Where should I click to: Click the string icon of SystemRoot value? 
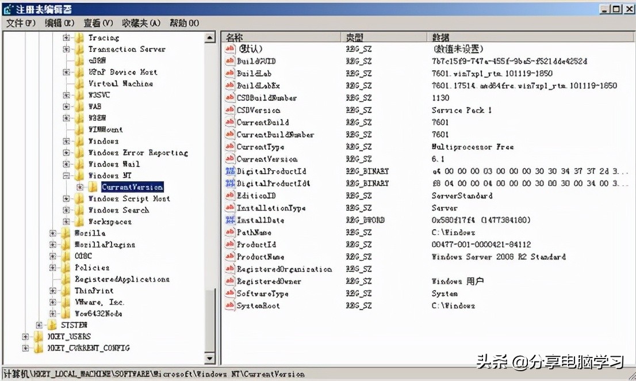(230, 306)
